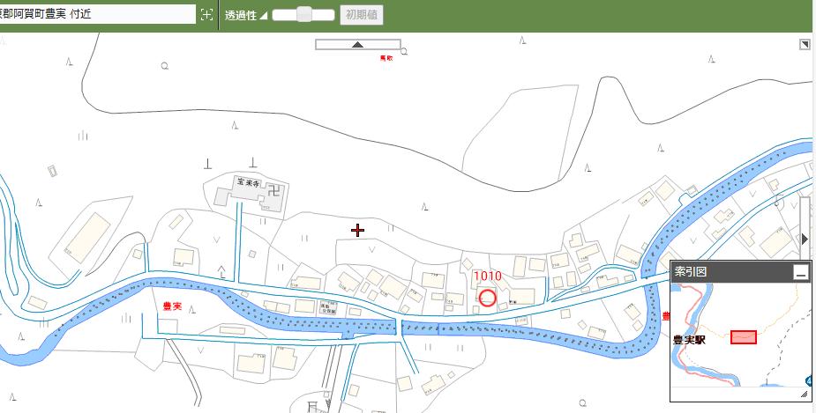Click the red rectangle in index map

(x=744, y=337)
